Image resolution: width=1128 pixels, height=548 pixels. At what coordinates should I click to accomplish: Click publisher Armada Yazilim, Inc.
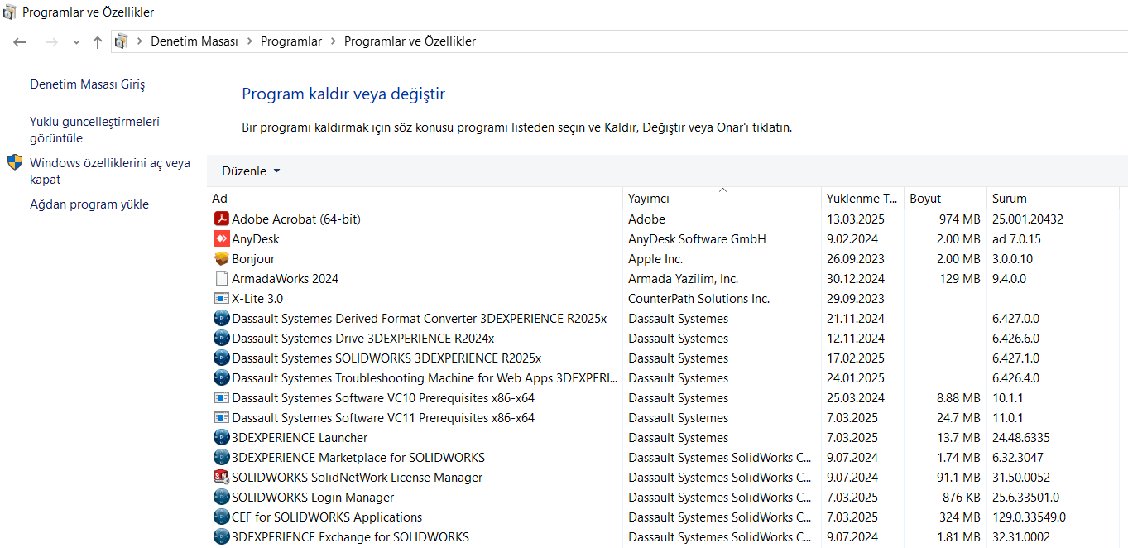pos(683,279)
